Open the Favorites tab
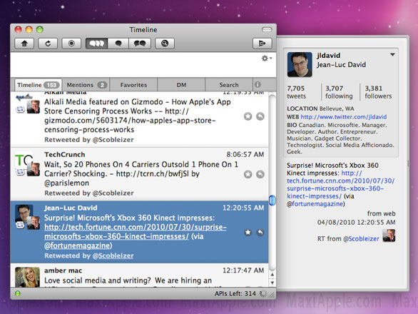The image size is (418, 314). pyautogui.click(x=133, y=85)
